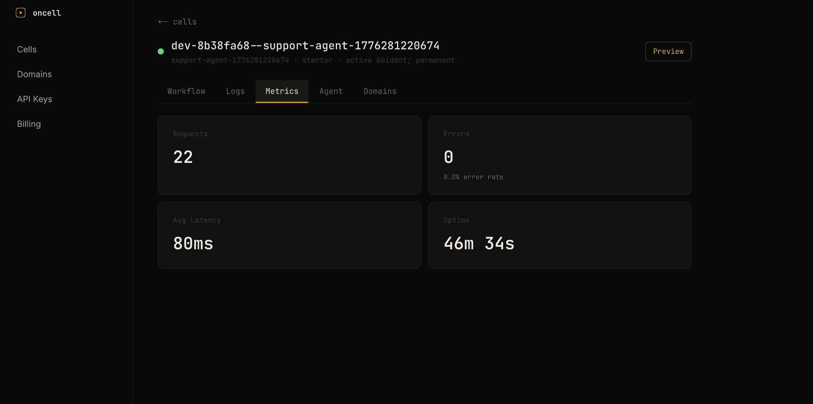Switch to the Logs tab
Screen dimensions: 813x404
(235, 91)
